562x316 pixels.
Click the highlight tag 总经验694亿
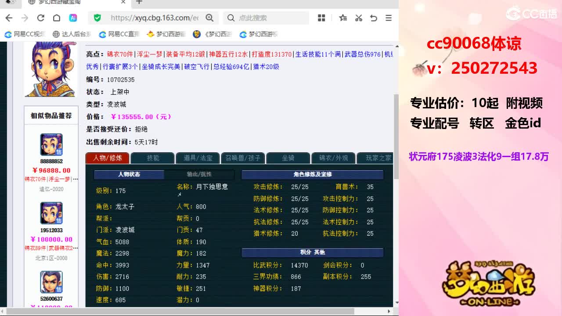point(231,67)
